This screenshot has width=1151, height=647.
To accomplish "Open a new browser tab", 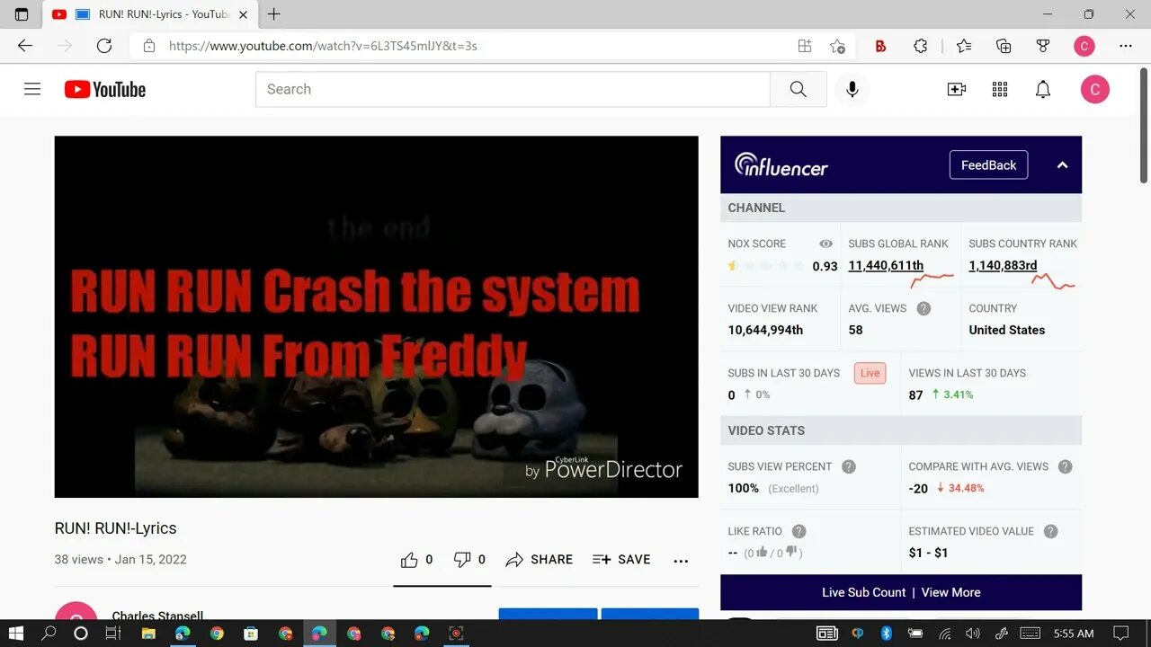I will click(274, 14).
